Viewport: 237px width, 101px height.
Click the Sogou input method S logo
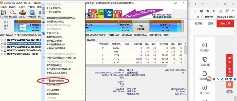[209, 79]
